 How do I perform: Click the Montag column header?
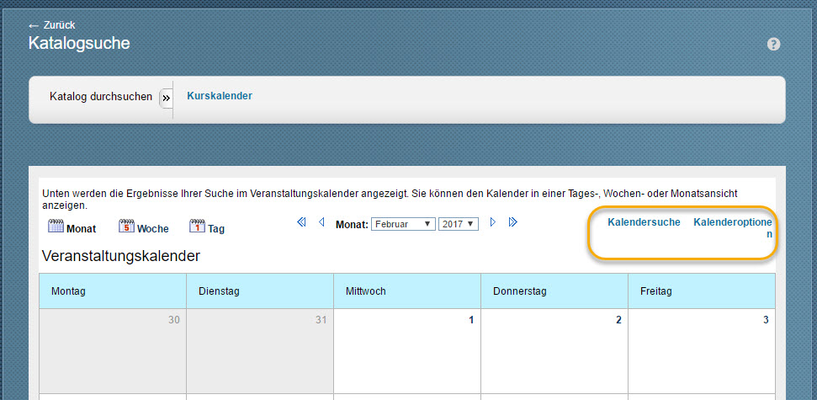[113, 291]
